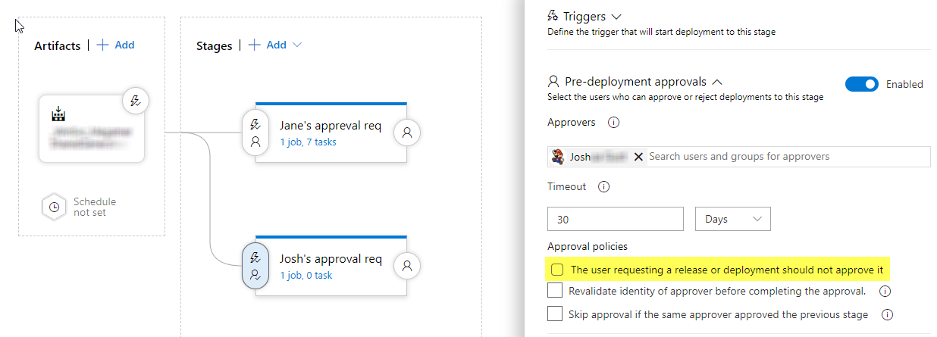Disable the pre-deployment approvals toggle
937x337 pixels.
click(x=861, y=84)
